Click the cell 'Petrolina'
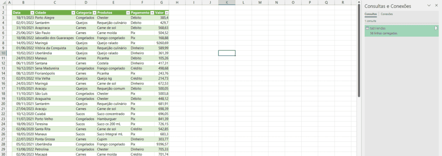Screen dimensions: 442x156 (55, 149)
